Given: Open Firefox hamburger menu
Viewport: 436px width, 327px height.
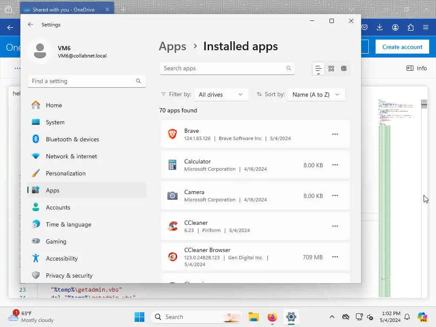Looking at the screenshot, I should (426, 27).
